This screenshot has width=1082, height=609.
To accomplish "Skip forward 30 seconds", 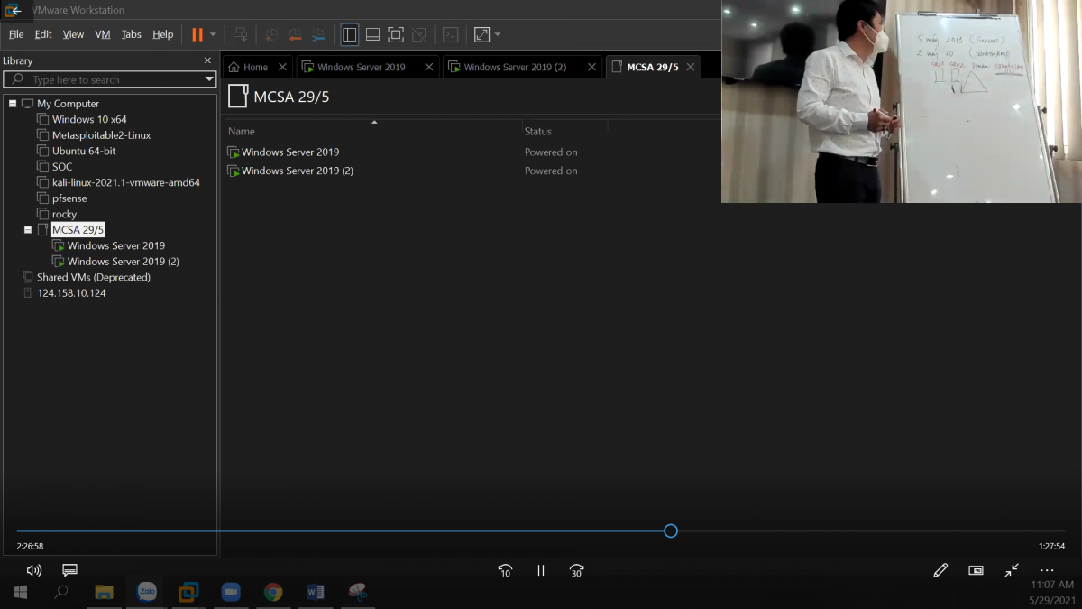I will click(x=577, y=570).
